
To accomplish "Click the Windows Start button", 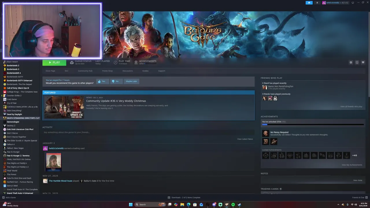I will (x=131, y=205).
